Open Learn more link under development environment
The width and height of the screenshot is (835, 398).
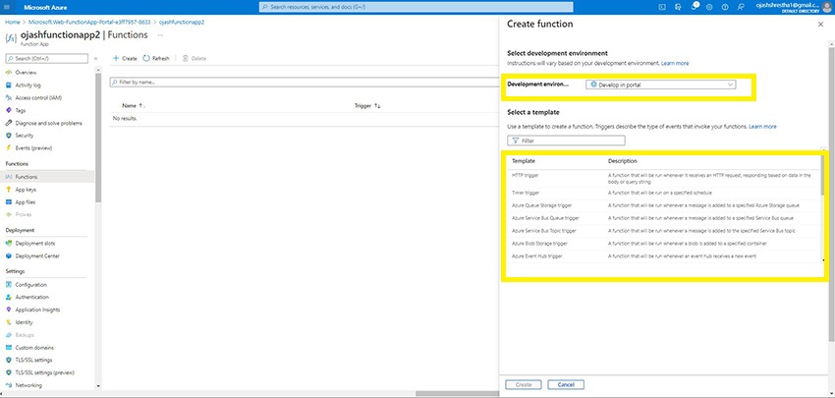675,64
